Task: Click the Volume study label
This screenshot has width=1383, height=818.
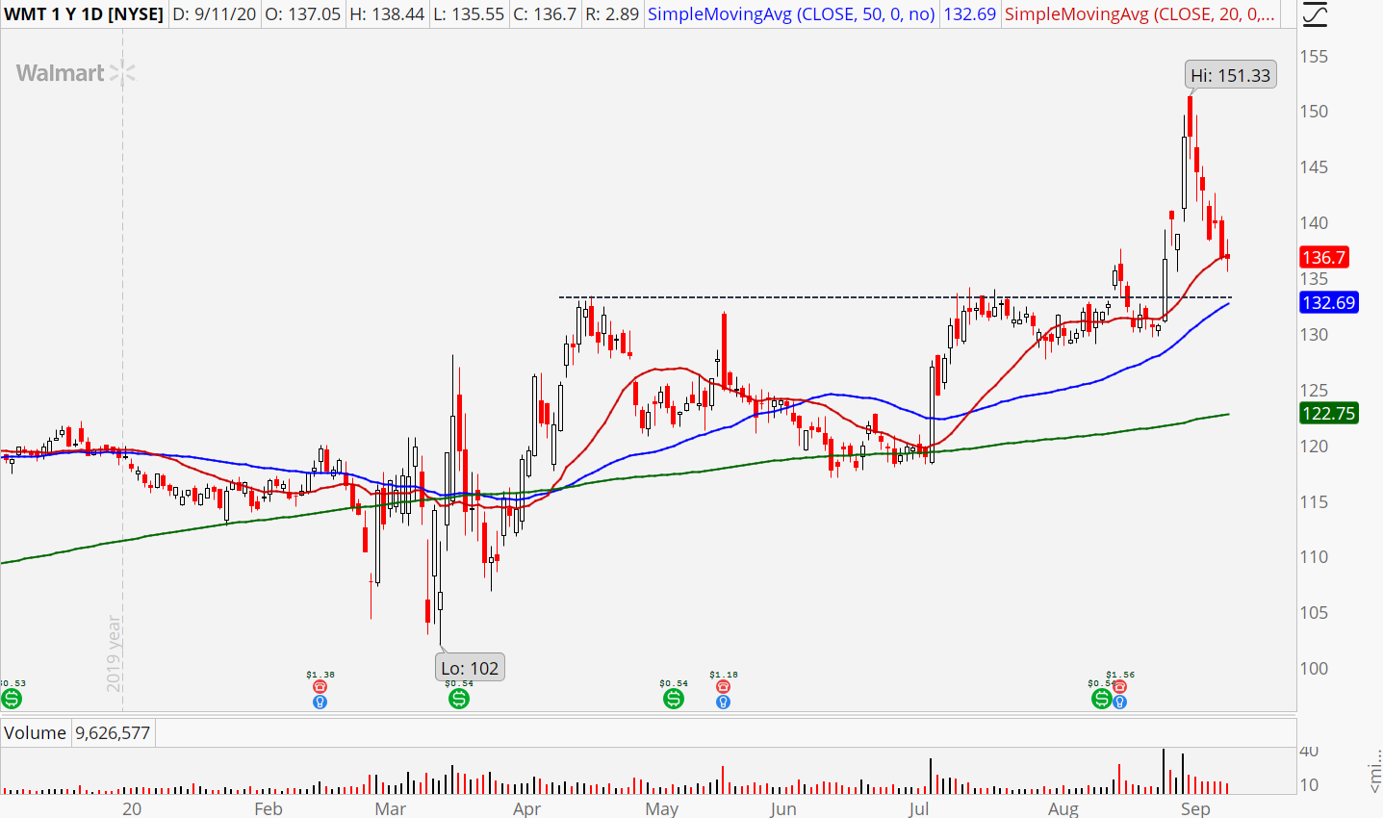Action: pyautogui.click(x=36, y=732)
